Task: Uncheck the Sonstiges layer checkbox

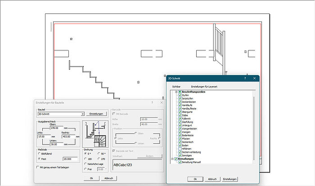Action: (x=180, y=155)
